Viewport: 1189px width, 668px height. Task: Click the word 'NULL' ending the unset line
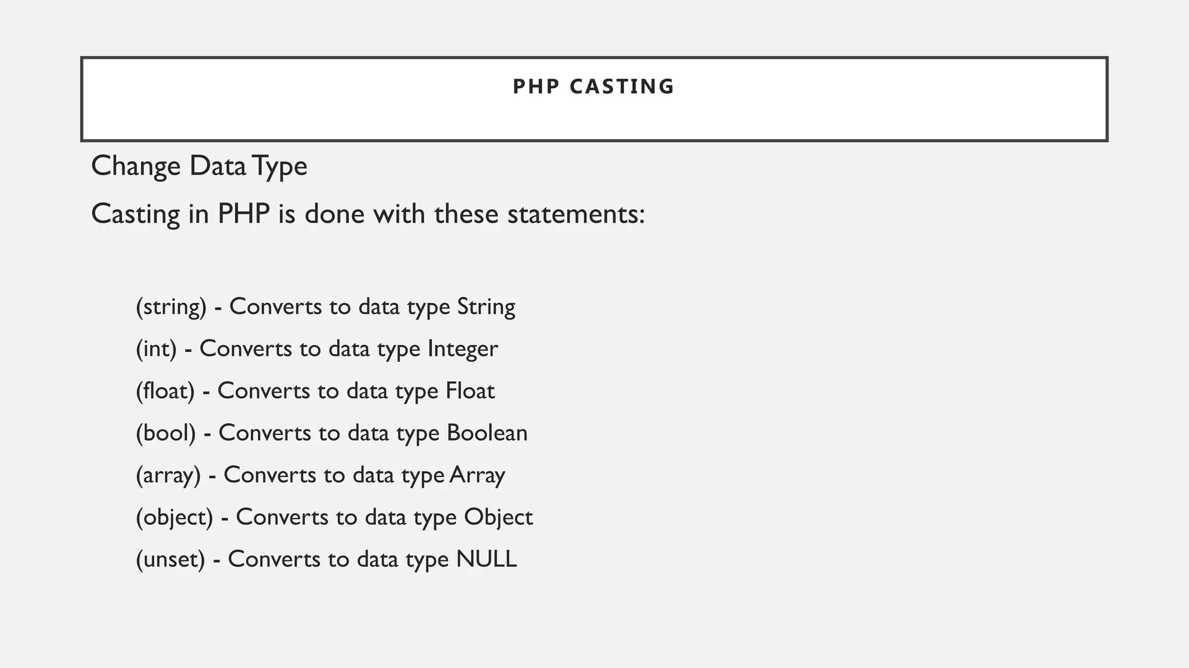tap(487, 560)
